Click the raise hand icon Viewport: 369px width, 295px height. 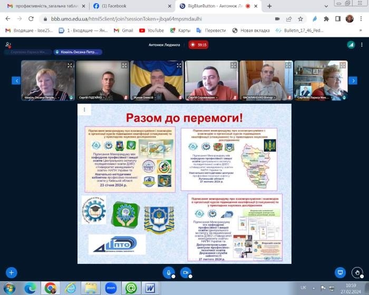(357, 287)
